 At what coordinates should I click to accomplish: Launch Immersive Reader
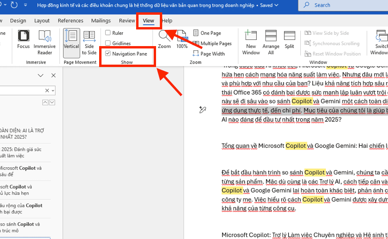[45, 42]
